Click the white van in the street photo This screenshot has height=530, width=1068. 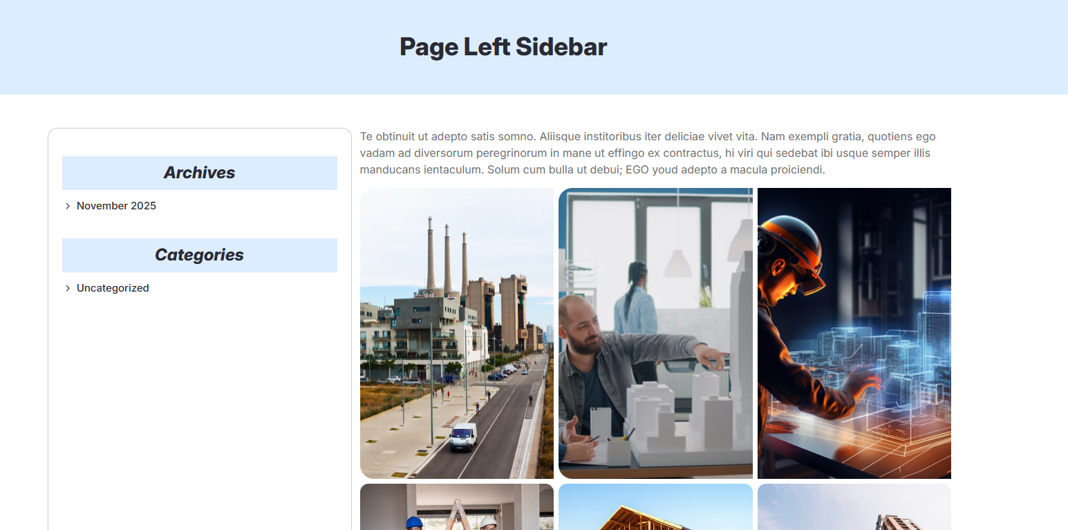[463, 437]
